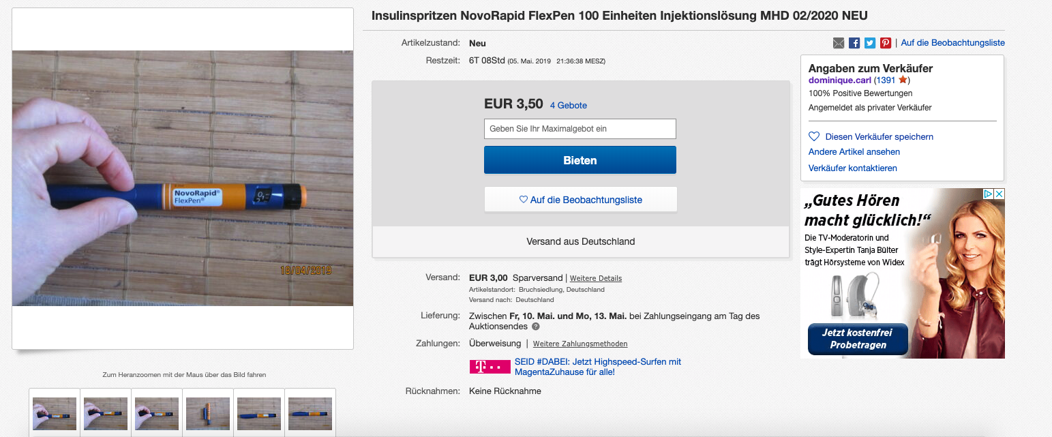Share the listing via email icon

pos(839,43)
